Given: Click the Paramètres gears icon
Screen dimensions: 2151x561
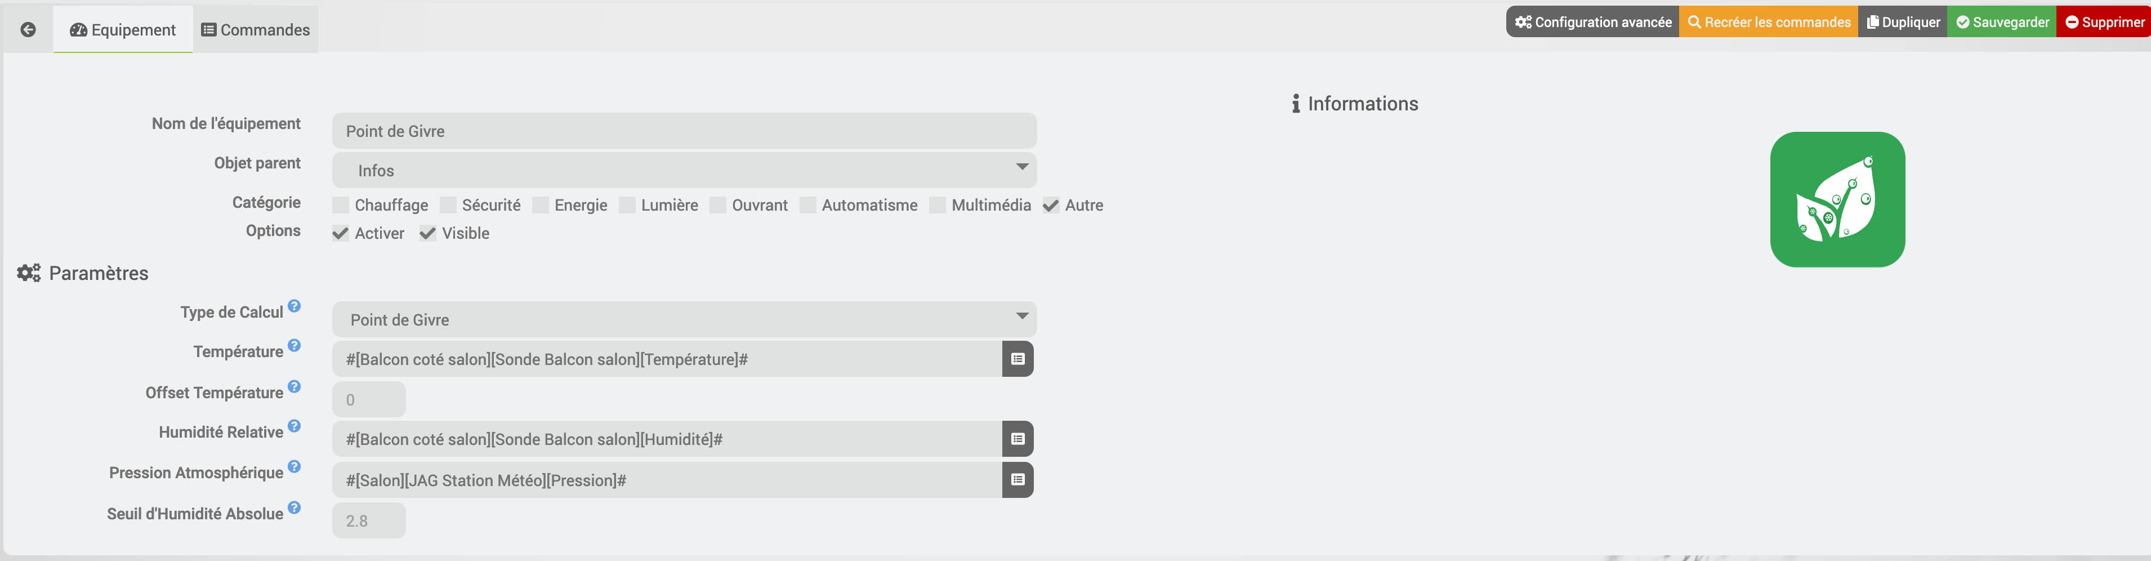Looking at the screenshot, I should 28,273.
